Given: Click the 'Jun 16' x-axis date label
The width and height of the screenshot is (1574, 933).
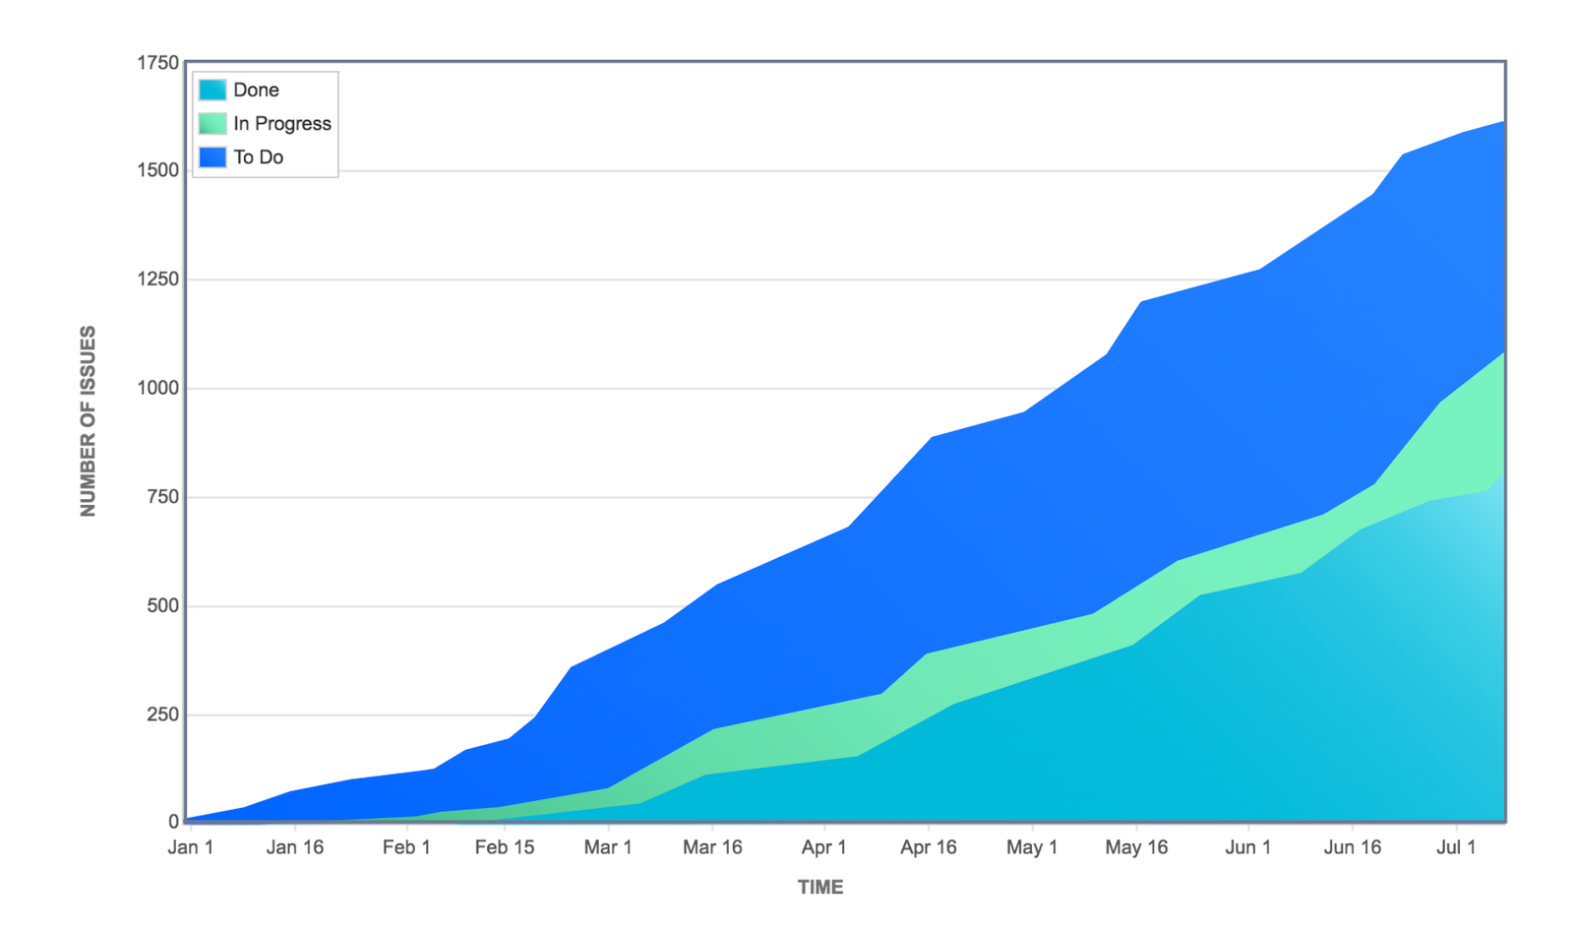Looking at the screenshot, I should [x=1352, y=847].
